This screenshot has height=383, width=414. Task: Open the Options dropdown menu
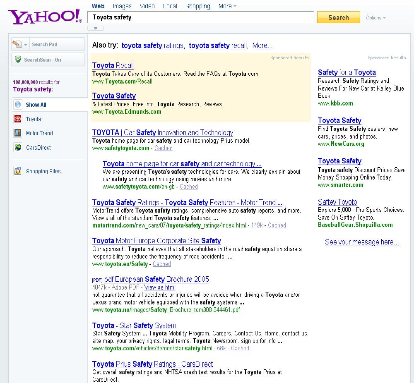tap(376, 18)
